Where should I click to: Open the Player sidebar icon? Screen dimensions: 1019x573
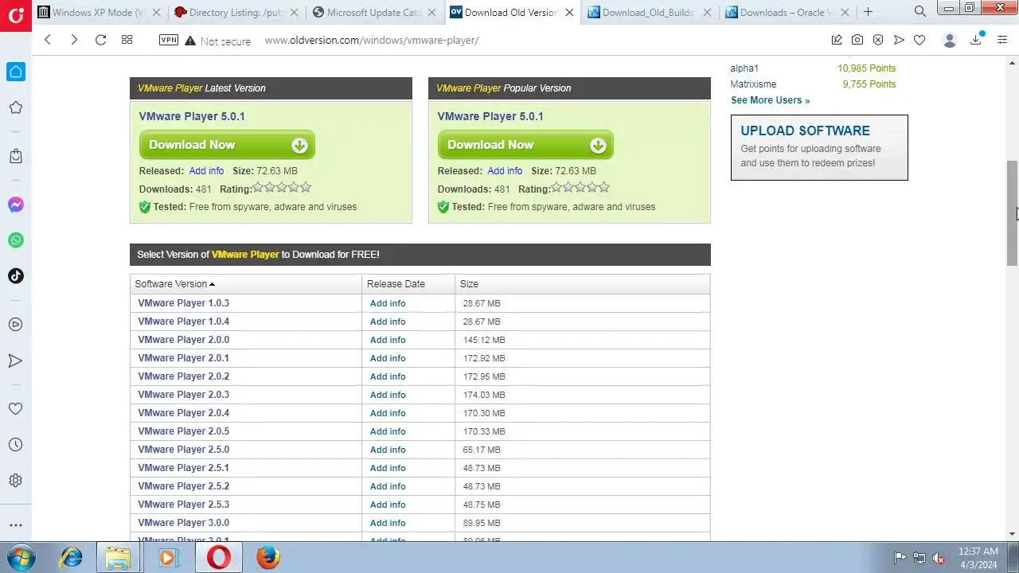[15, 325]
